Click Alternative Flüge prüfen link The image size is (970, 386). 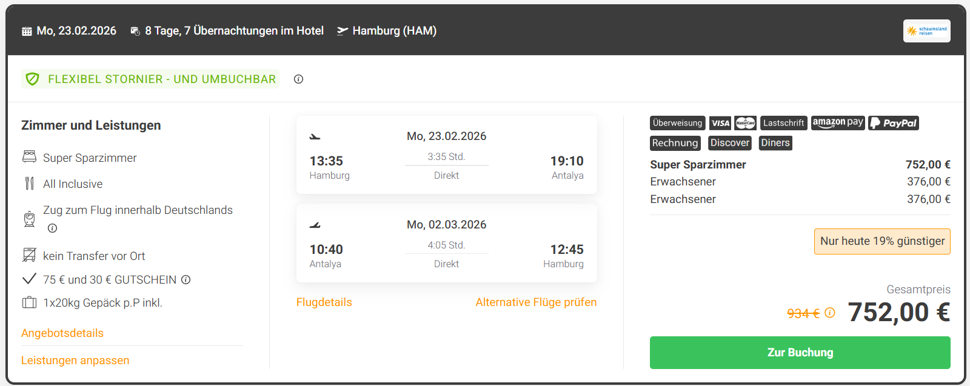coord(536,302)
